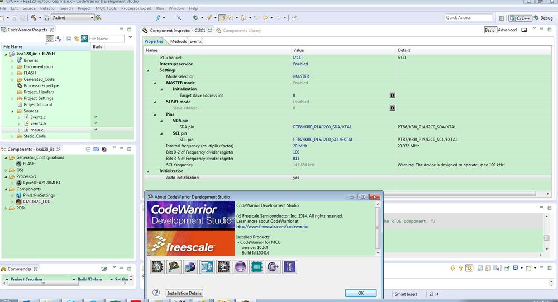The image size is (558, 302).
Task: Click the Installation Details button
Action: 184,293
